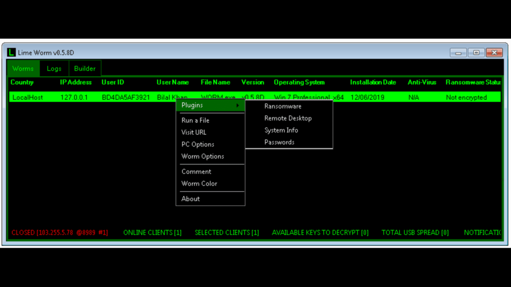The image size is (511, 287).
Task: Choose Comment in the context menu
Action: point(196,171)
